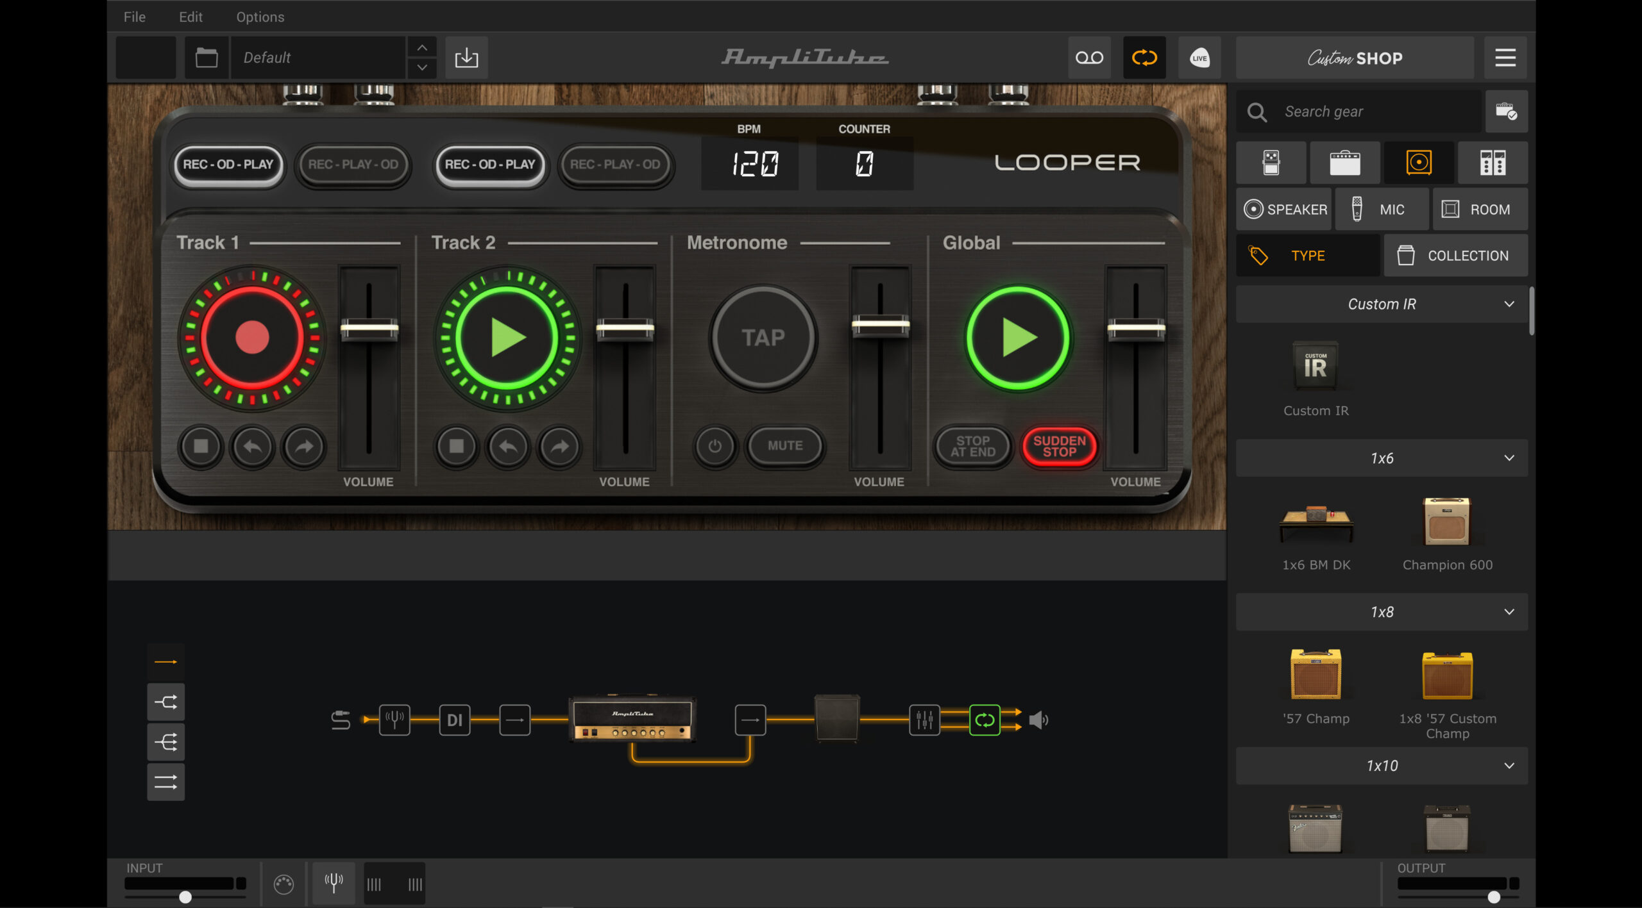Image resolution: width=1642 pixels, height=908 pixels.
Task: Open Live mode icon
Action: 1199,58
